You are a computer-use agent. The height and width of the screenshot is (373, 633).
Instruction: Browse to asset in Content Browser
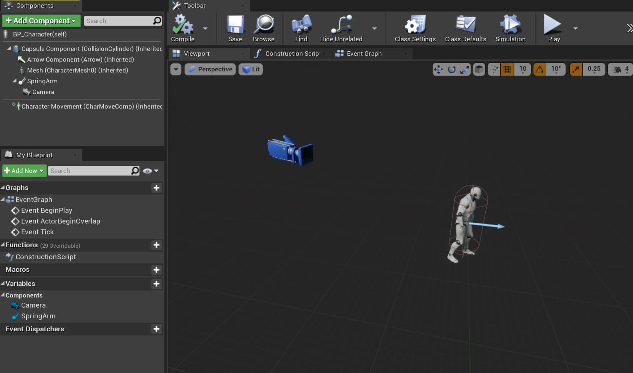coord(264,29)
